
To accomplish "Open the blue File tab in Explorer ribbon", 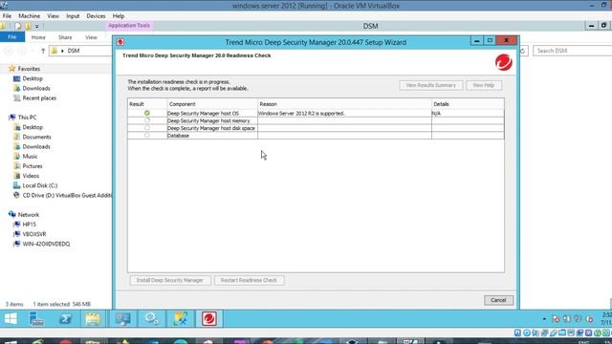I will (12, 37).
